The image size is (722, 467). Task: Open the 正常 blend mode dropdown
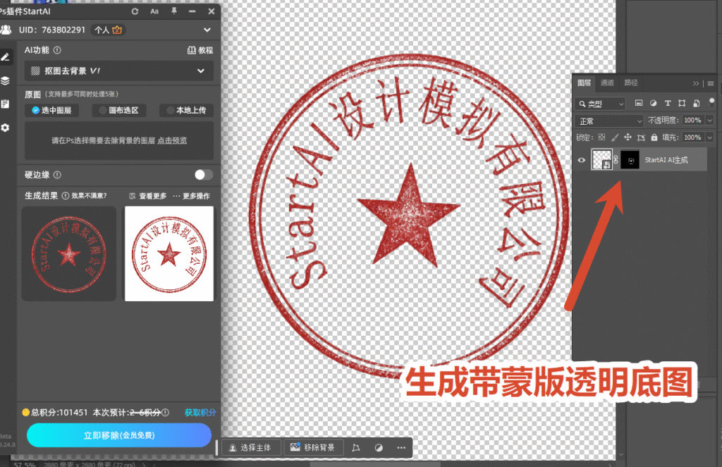click(x=608, y=121)
